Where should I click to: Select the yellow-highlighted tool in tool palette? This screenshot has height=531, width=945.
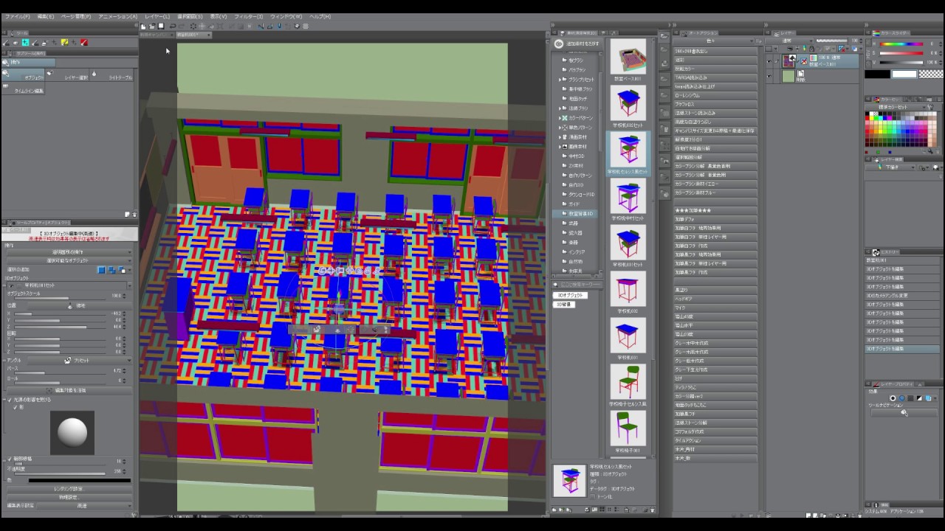(65, 42)
